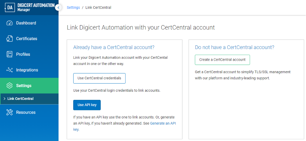The height and width of the screenshot is (141, 306).
Task: Open the Generate an API key link
Action: tap(163, 123)
